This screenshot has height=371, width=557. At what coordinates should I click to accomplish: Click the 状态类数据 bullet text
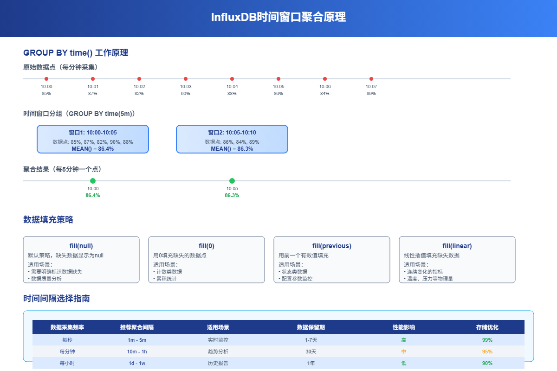293,272
